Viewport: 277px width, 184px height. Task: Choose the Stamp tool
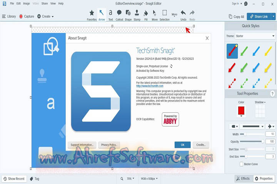click(x=137, y=15)
